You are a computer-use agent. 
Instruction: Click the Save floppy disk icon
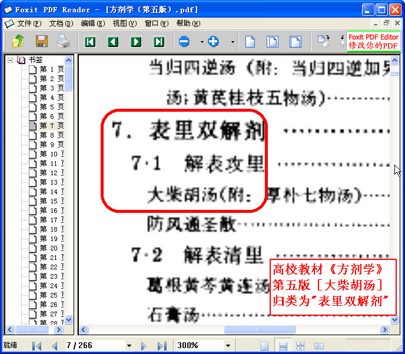click(x=41, y=41)
